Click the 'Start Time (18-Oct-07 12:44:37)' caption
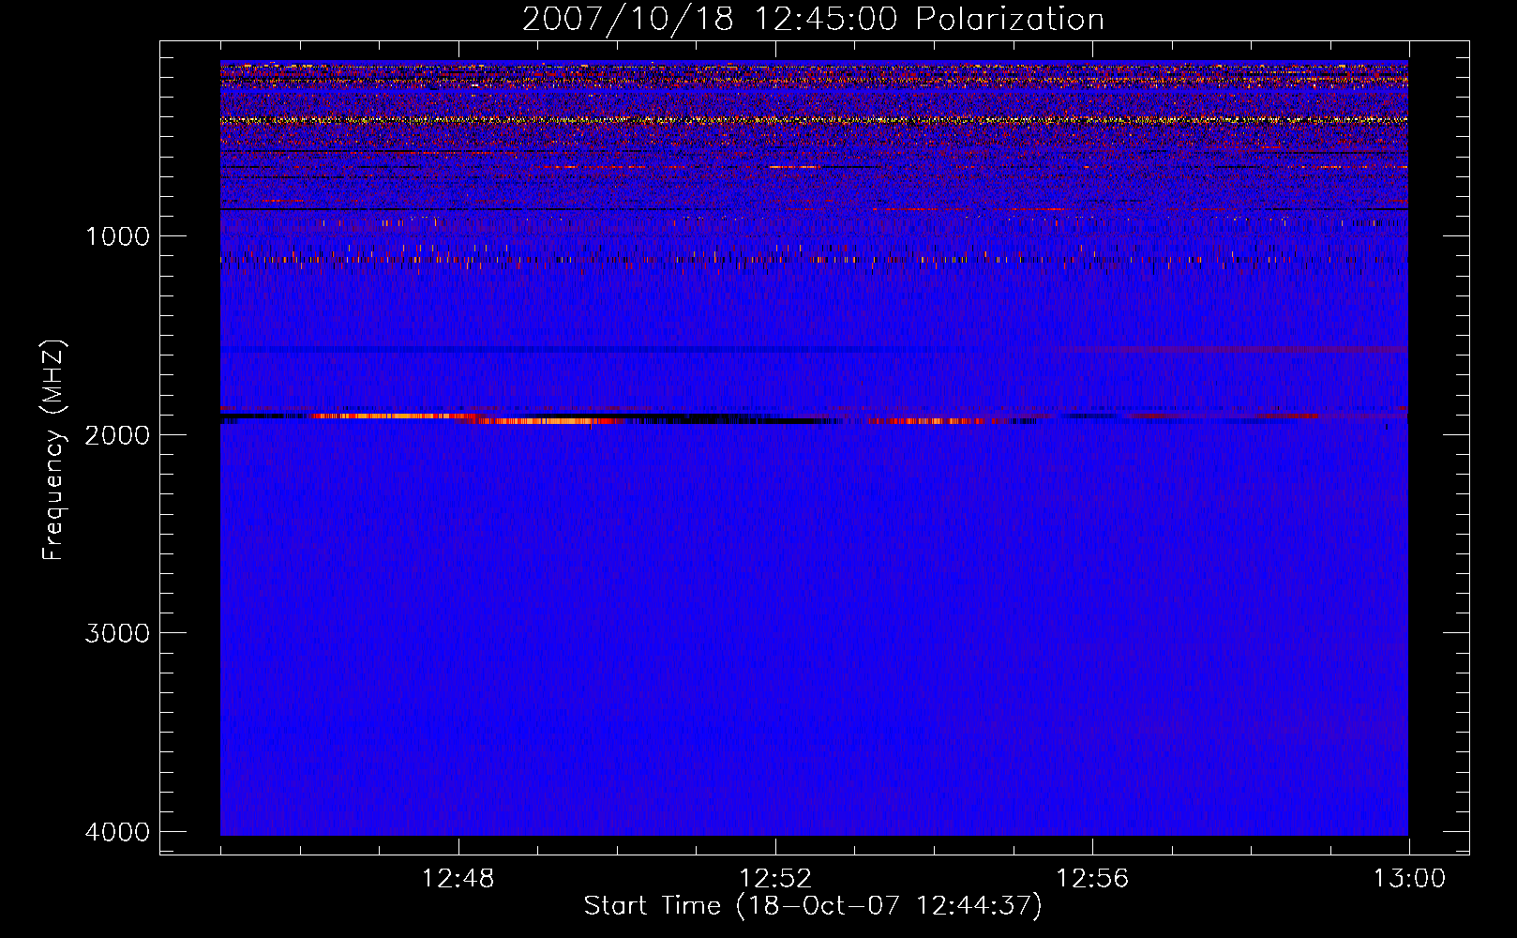1517x938 pixels. 813,906
